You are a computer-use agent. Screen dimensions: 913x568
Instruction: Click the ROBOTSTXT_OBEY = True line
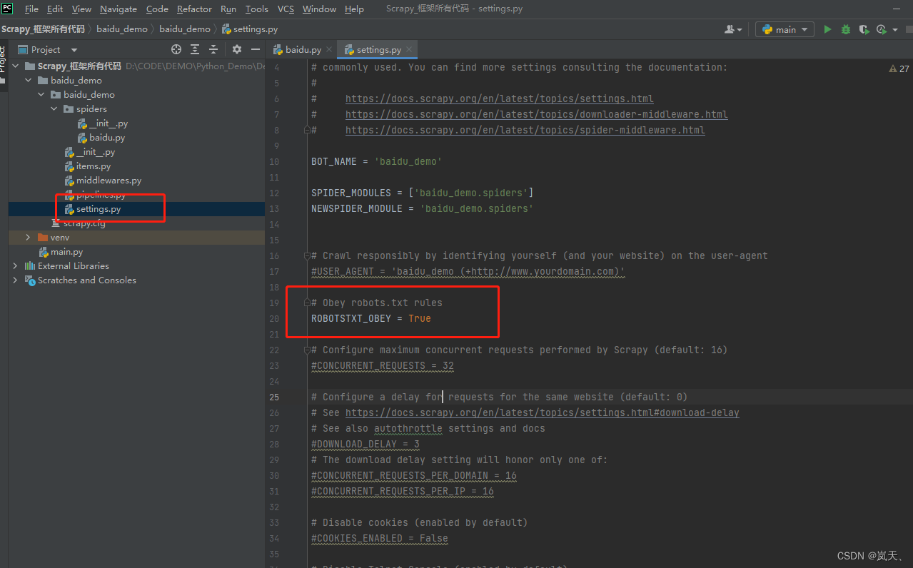(x=371, y=318)
